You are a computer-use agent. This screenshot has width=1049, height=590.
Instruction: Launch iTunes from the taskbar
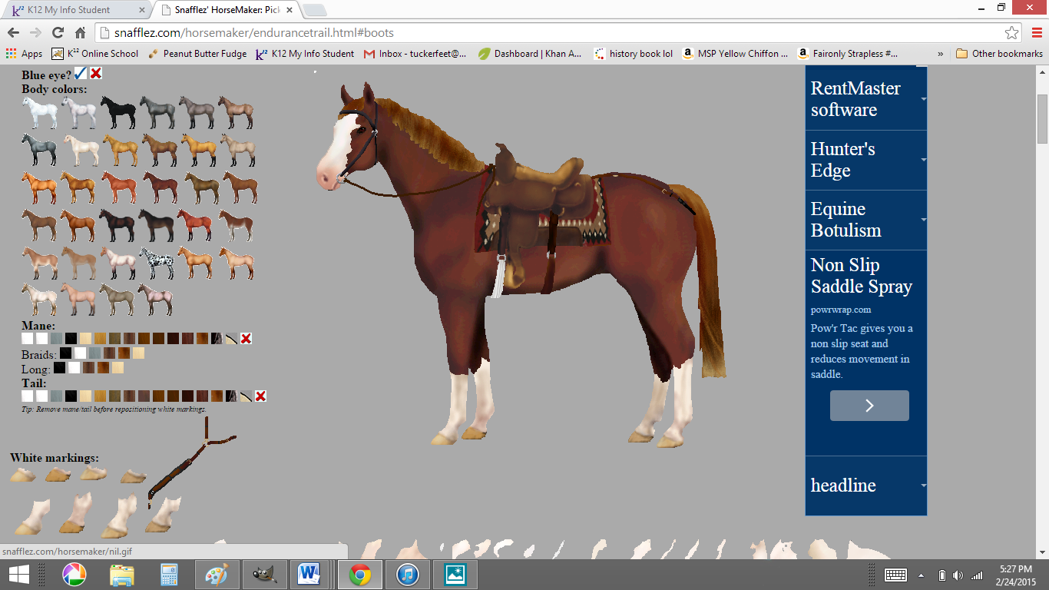[407, 574]
